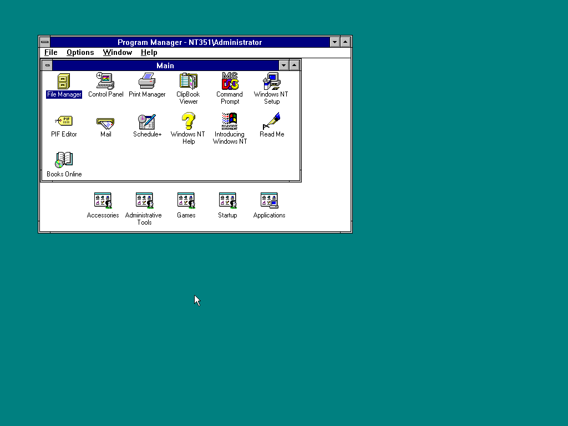Select the File Manager icon
This screenshot has width=568, height=426.
pyautogui.click(x=64, y=82)
